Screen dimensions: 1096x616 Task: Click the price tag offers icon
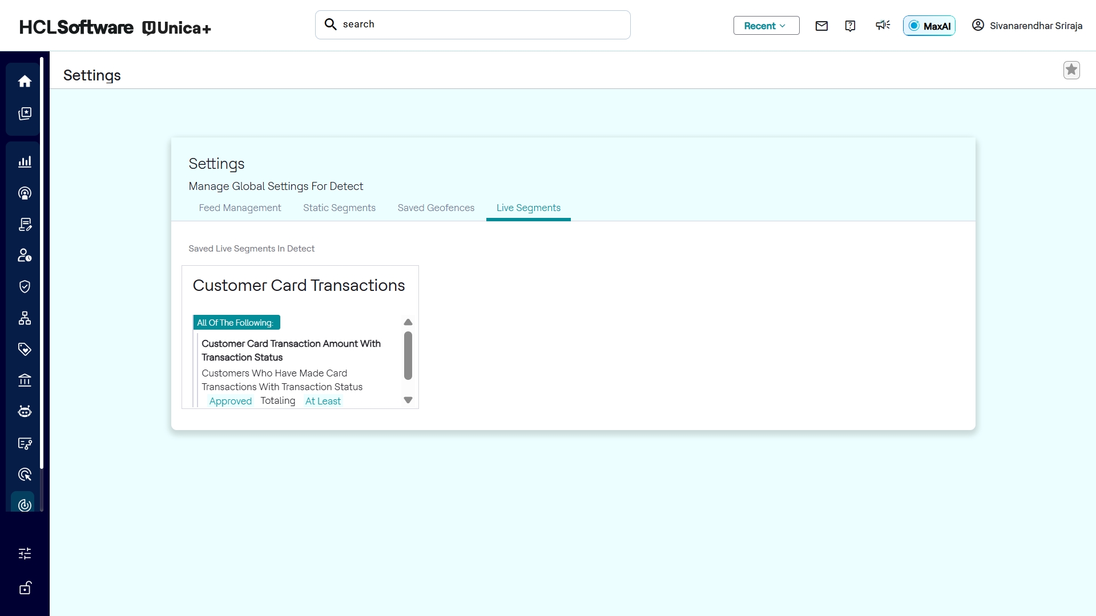point(25,349)
